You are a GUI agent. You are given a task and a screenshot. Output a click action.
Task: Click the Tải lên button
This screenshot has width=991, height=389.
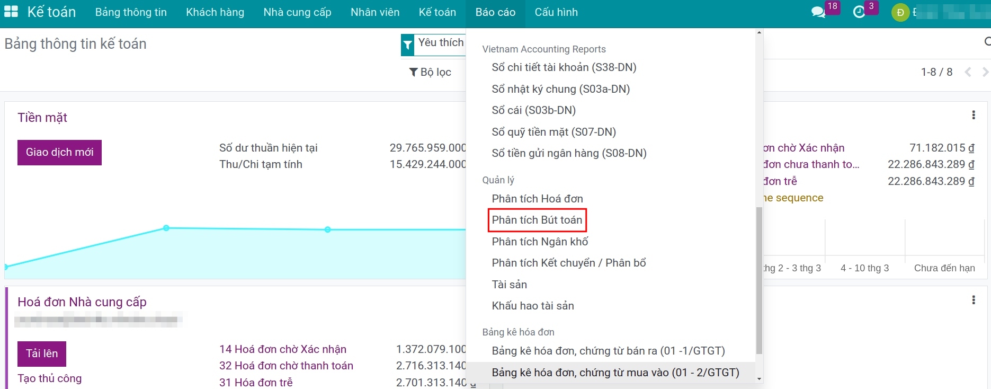click(42, 353)
